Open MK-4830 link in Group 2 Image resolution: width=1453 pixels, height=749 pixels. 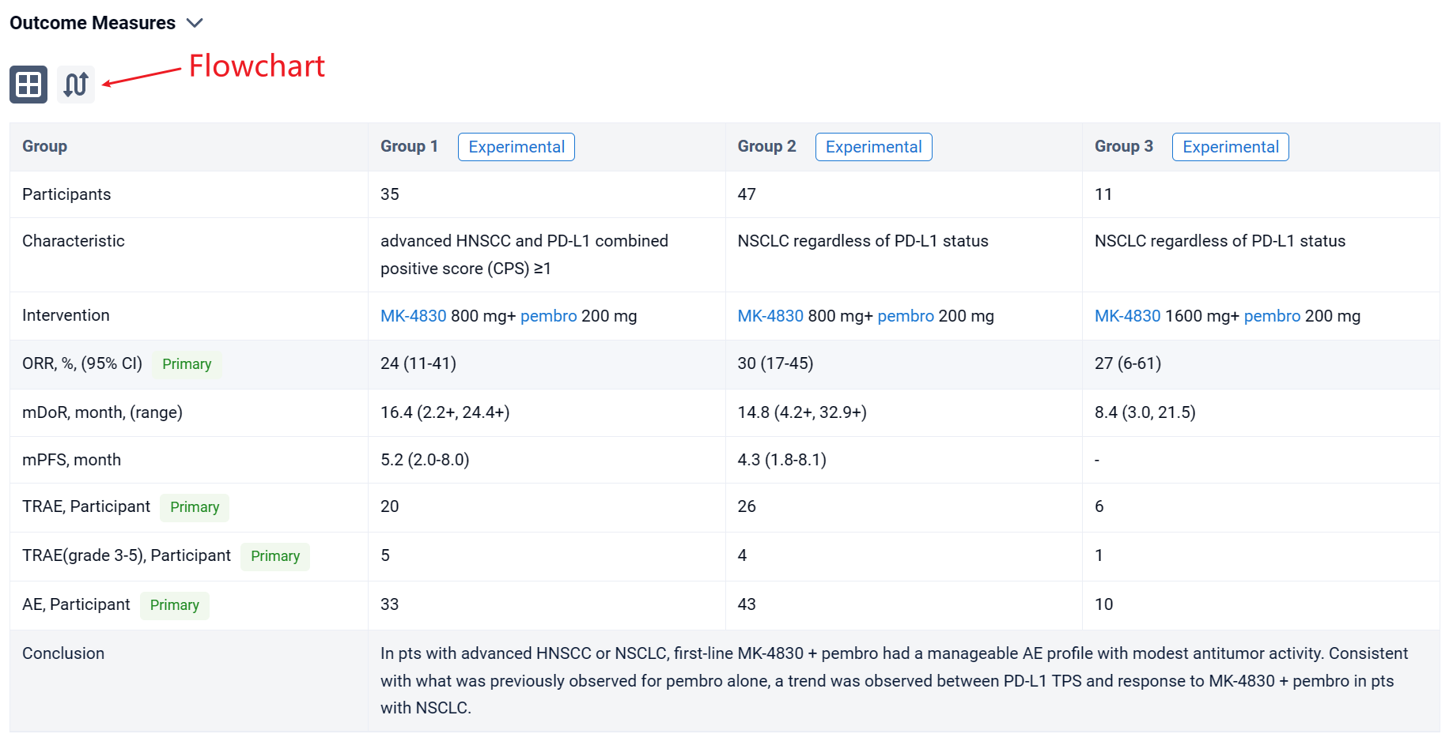pos(770,316)
